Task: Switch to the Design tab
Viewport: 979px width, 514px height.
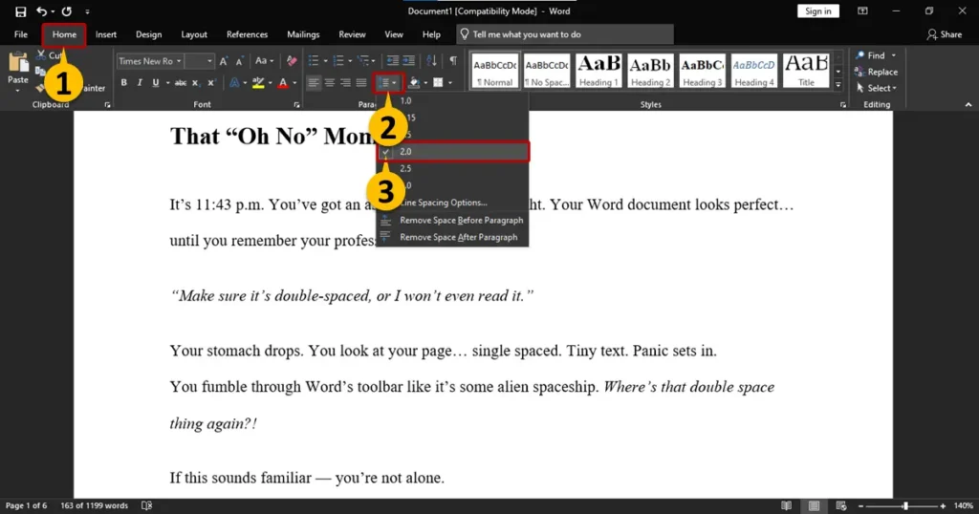Action: pos(148,34)
